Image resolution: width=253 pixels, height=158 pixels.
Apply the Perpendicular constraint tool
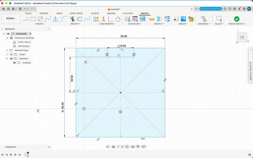[111, 19]
